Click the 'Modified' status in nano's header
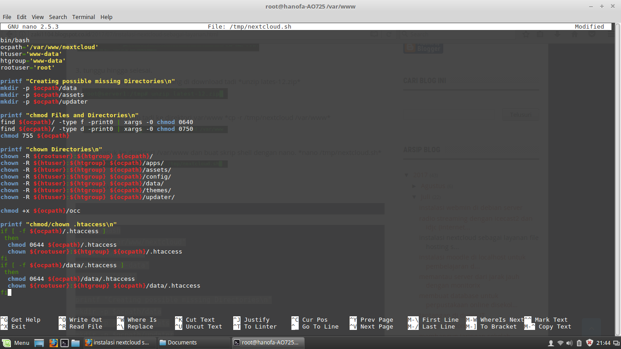 [x=590, y=26]
